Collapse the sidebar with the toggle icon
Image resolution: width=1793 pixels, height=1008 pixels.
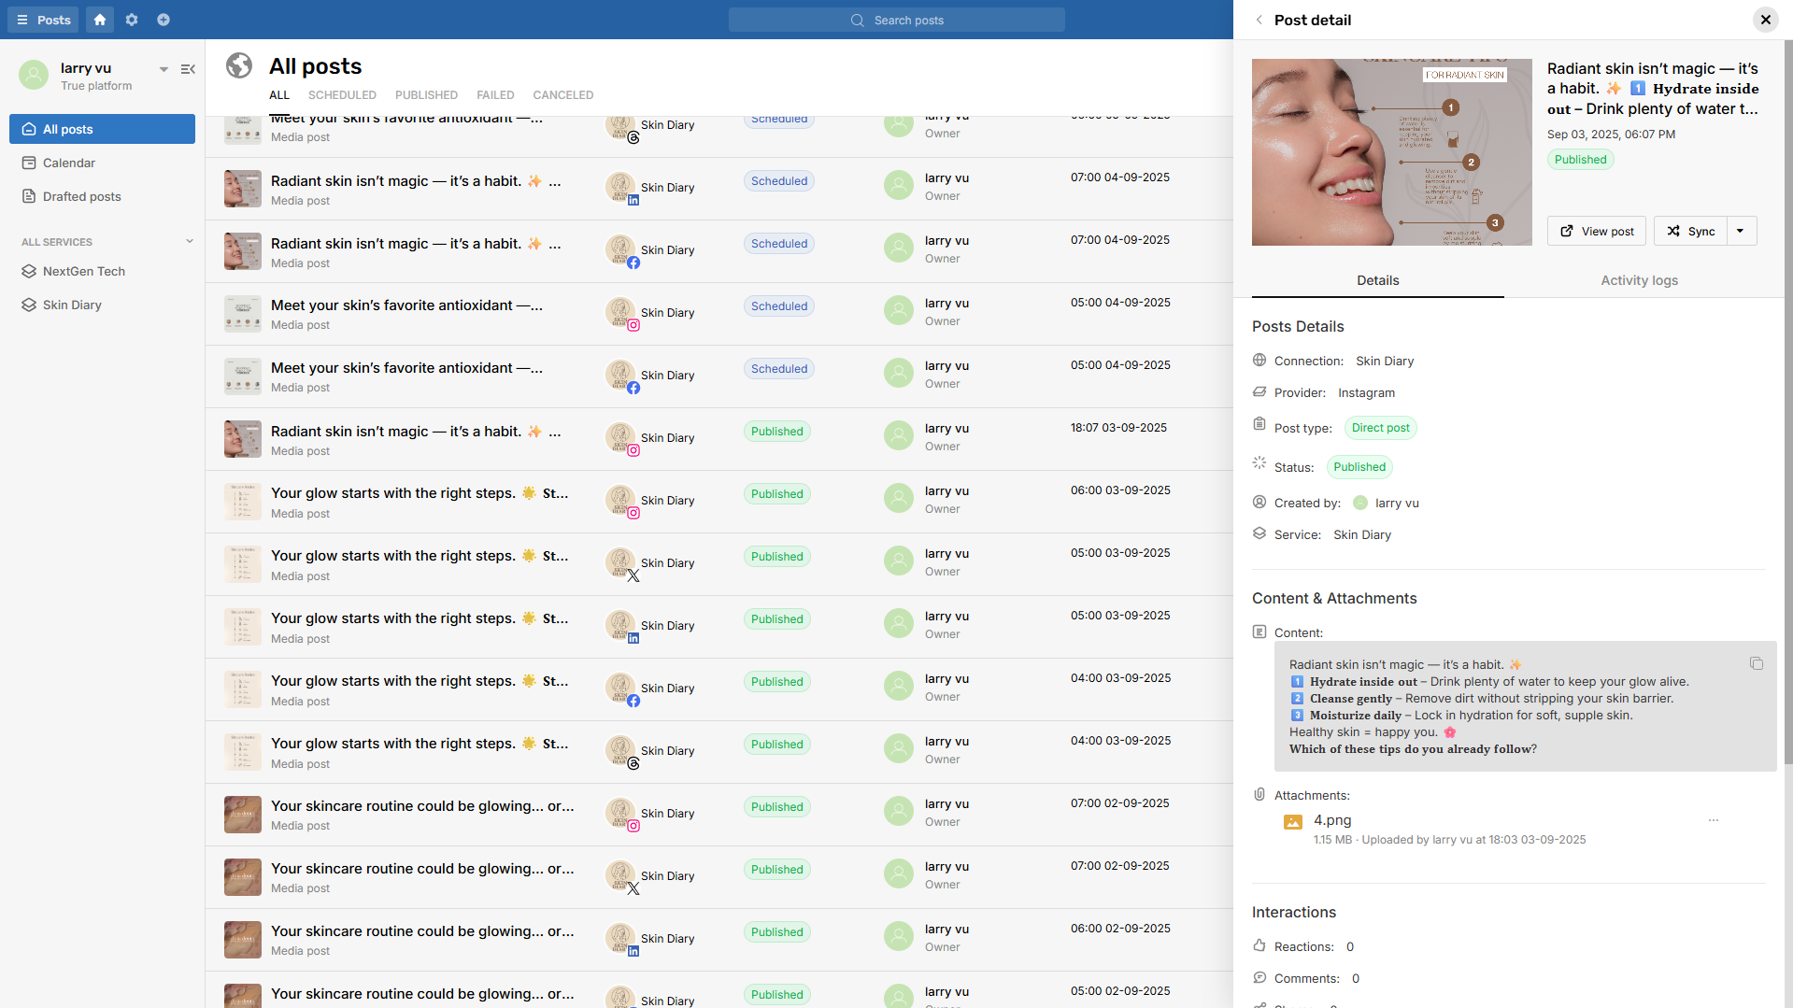coord(188,69)
